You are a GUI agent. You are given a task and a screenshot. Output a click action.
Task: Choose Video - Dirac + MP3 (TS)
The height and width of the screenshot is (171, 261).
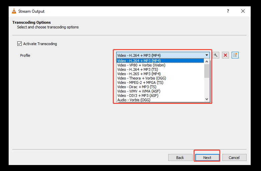point(160,87)
